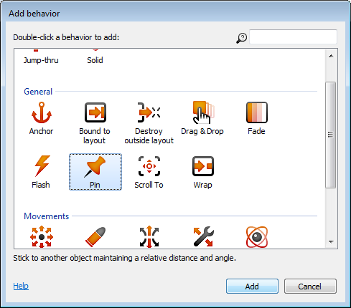The width and height of the screenshot is (351, 308).
Task: Choose the 8 Direction movement icon
Action: 42,236
